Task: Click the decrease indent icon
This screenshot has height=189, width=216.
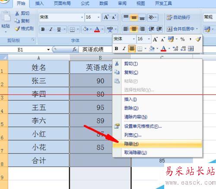Action: click(x=151, y=29)
